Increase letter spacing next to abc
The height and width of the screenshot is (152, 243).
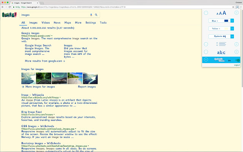(x=236, y=52)
